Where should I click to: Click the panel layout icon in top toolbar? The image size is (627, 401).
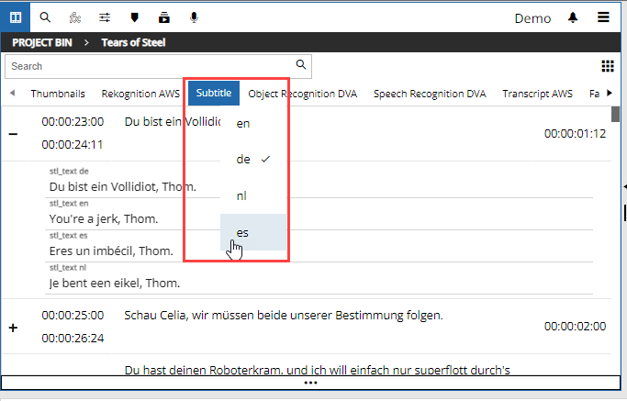(x=16, y=17)
